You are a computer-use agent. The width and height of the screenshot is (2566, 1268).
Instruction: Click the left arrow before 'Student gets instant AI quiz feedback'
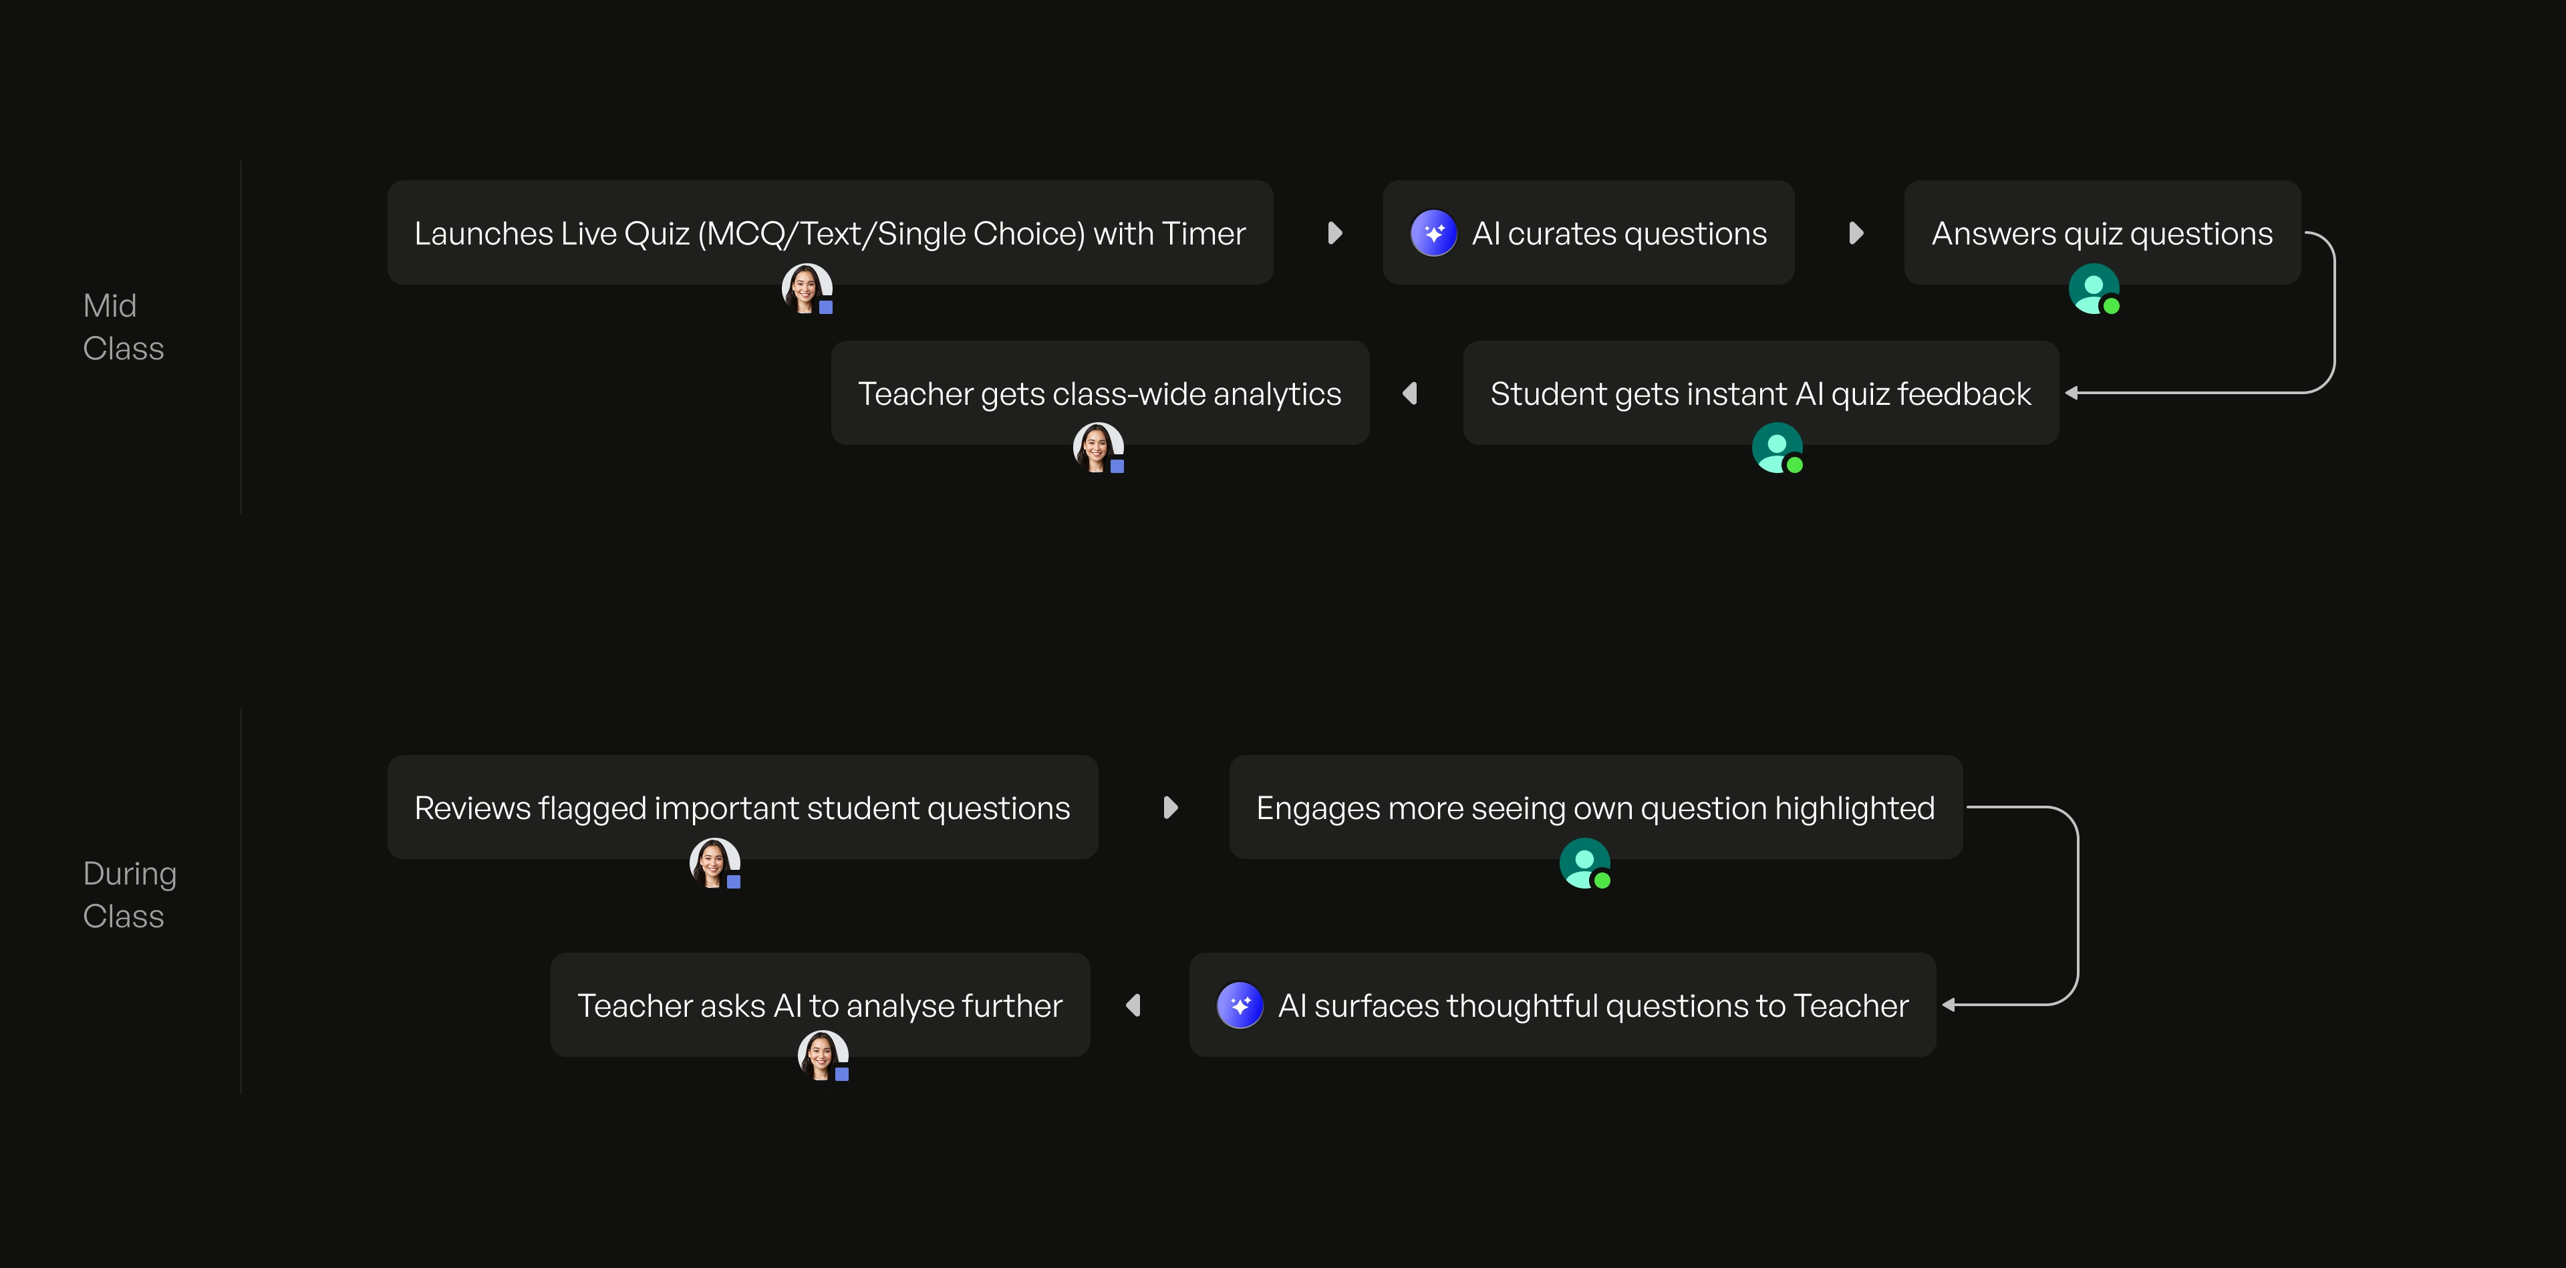(1409, 393)
